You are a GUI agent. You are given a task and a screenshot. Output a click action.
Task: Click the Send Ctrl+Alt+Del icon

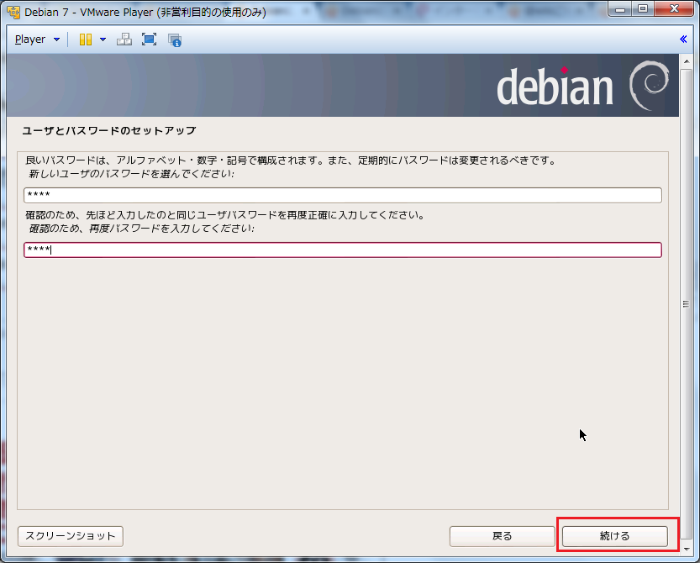pos(124,39)
